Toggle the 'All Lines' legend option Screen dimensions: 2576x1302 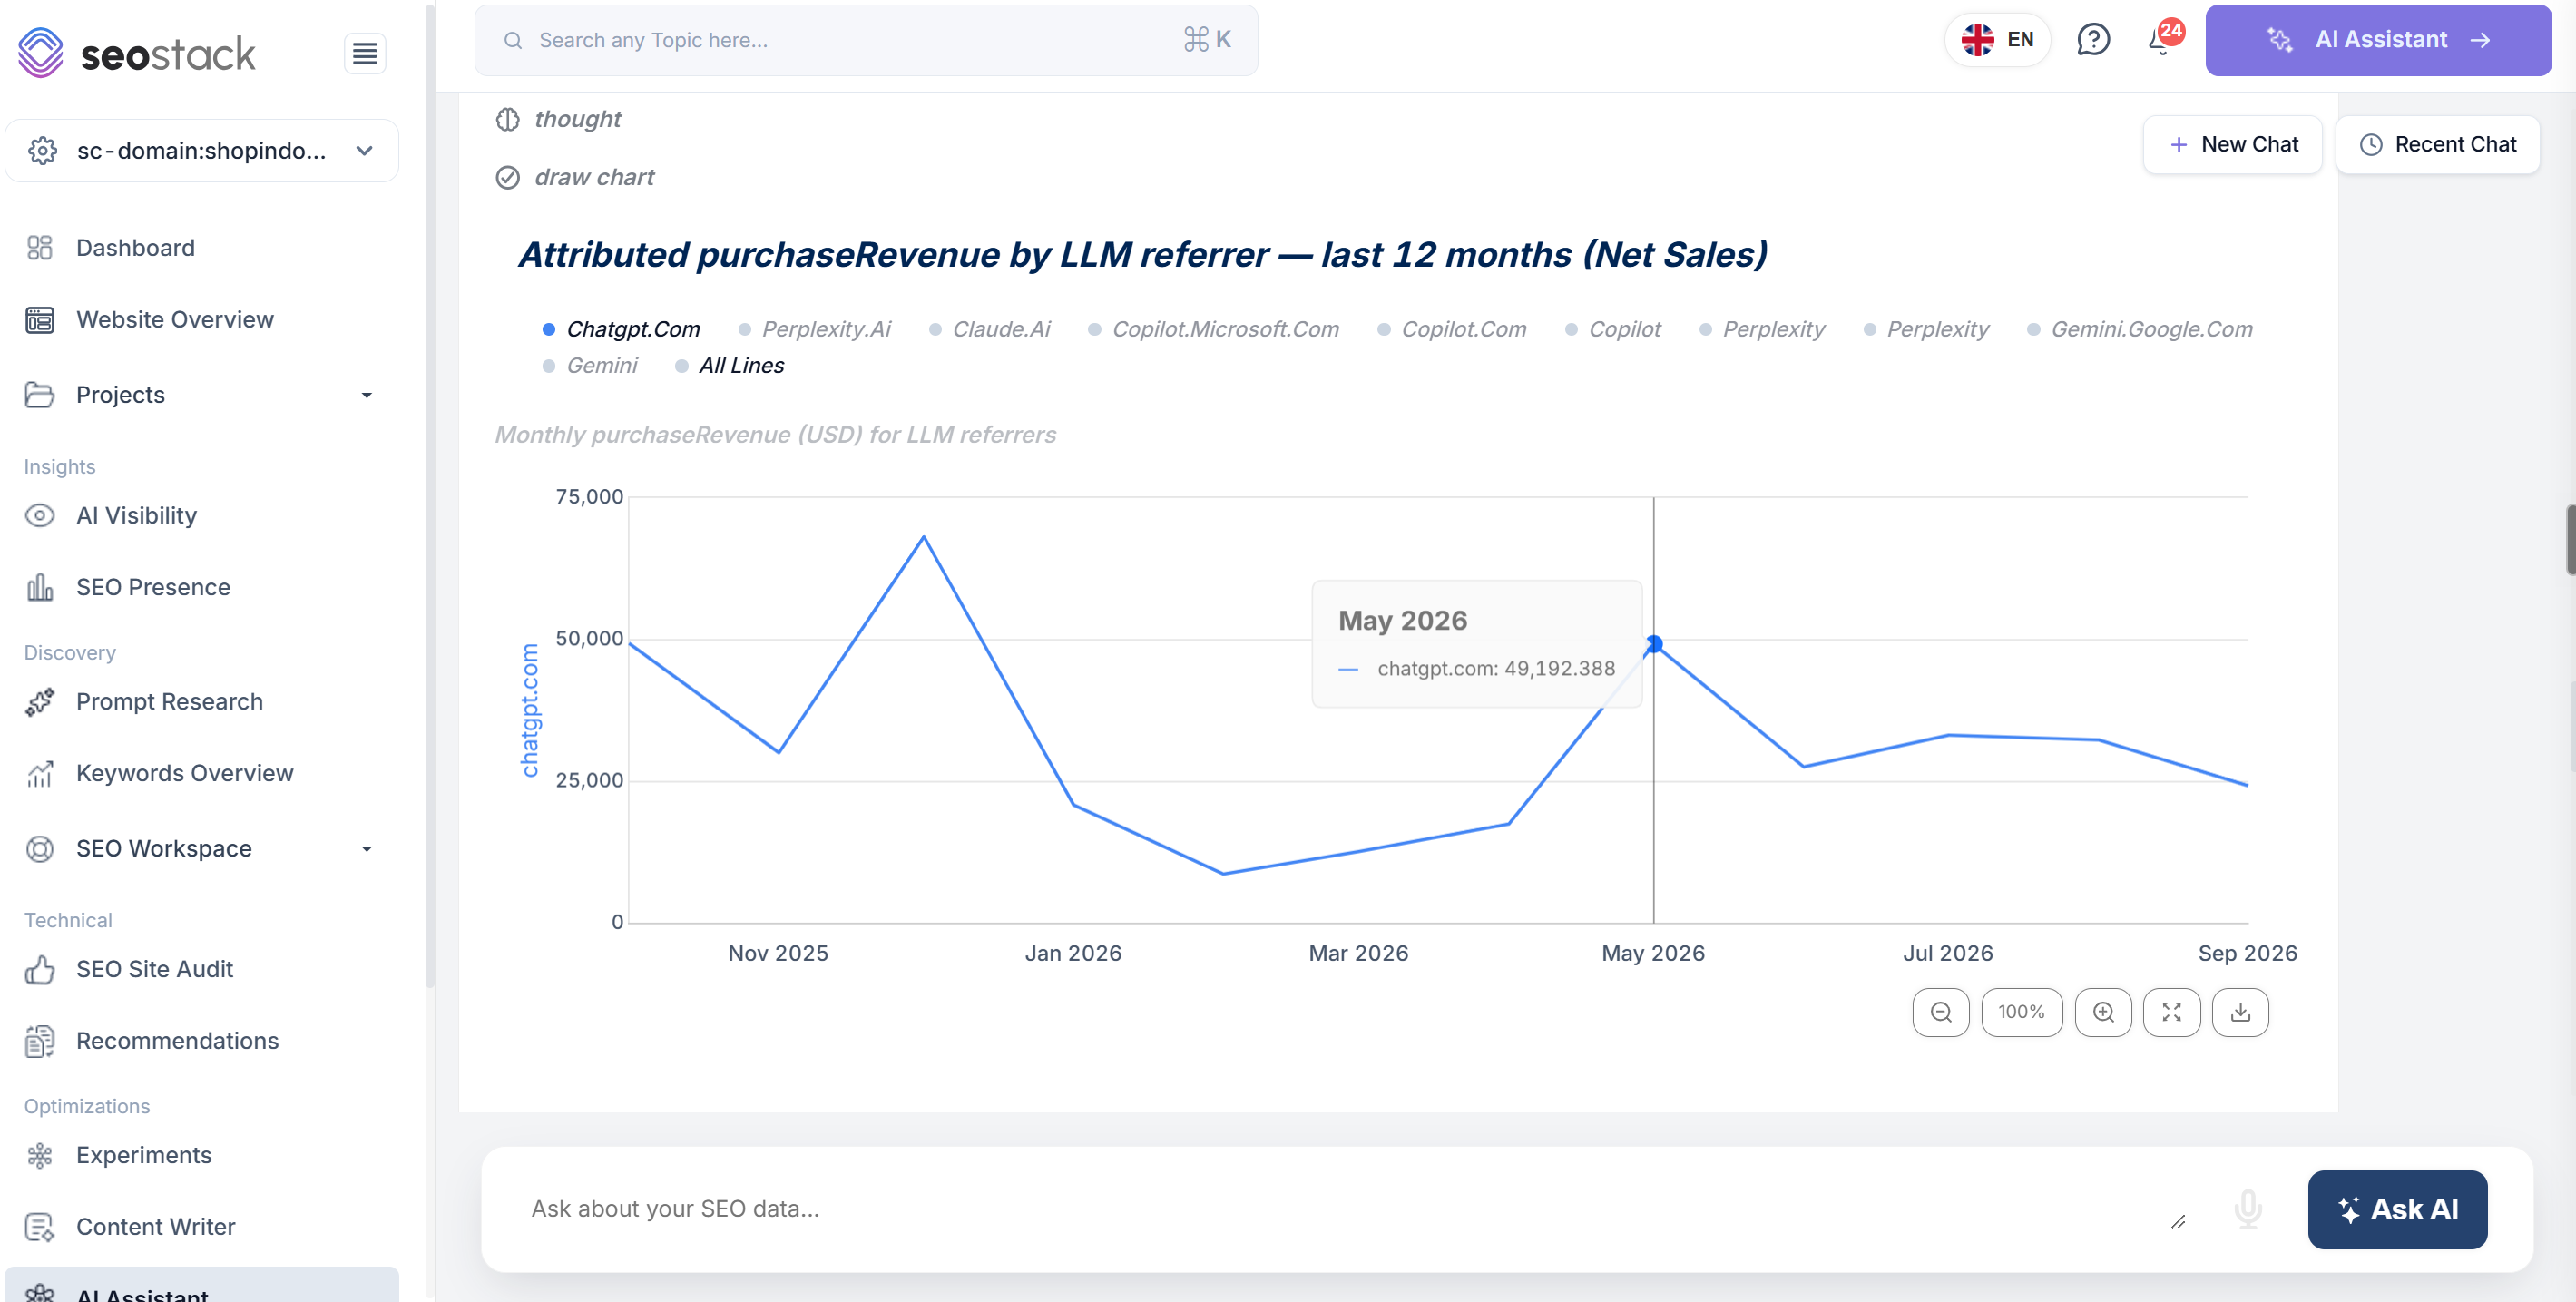[x=730, y=365]
